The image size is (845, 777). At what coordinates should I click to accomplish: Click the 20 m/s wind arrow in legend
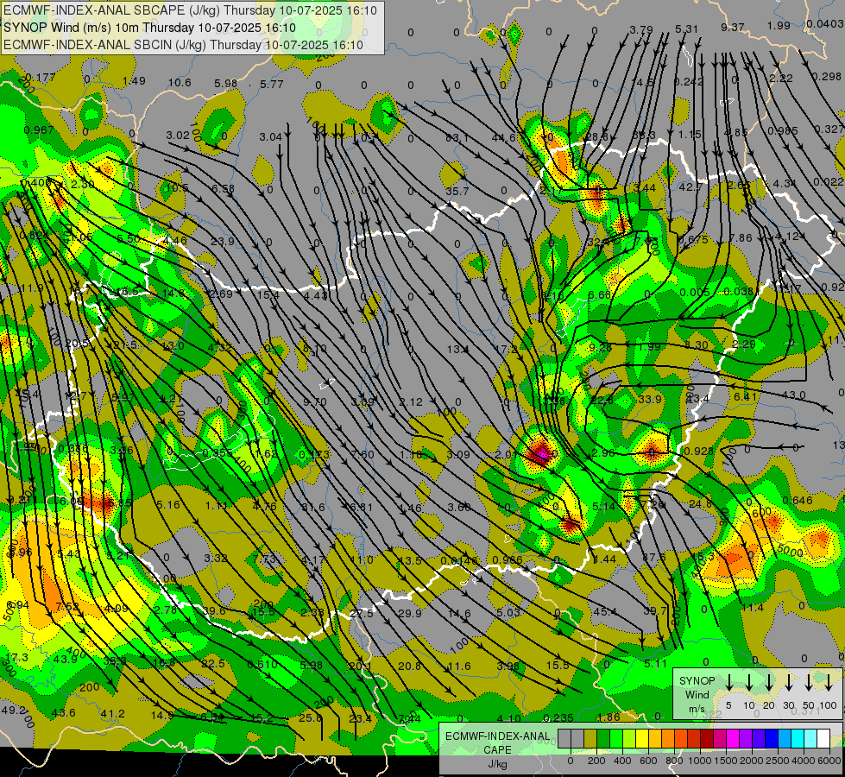[768, 683]
